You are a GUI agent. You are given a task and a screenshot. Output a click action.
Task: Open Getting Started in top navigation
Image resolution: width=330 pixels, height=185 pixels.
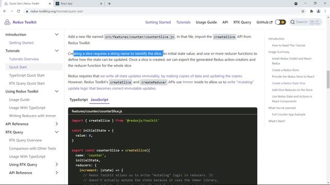tap(158, 22)
